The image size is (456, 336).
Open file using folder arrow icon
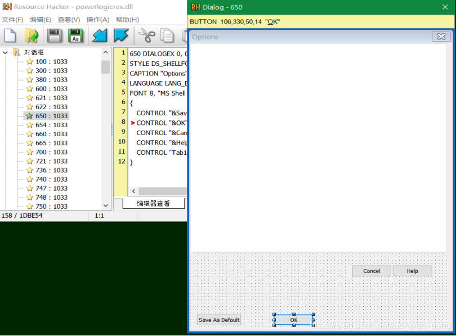click(x=31, y=35)
